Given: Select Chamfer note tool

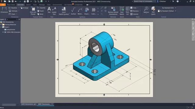Looking at the screenshot, I should [41, 8].
